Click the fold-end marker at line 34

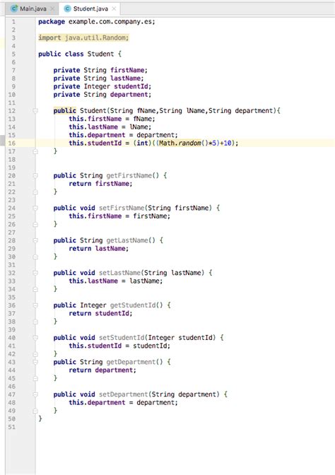click(35, 289)
